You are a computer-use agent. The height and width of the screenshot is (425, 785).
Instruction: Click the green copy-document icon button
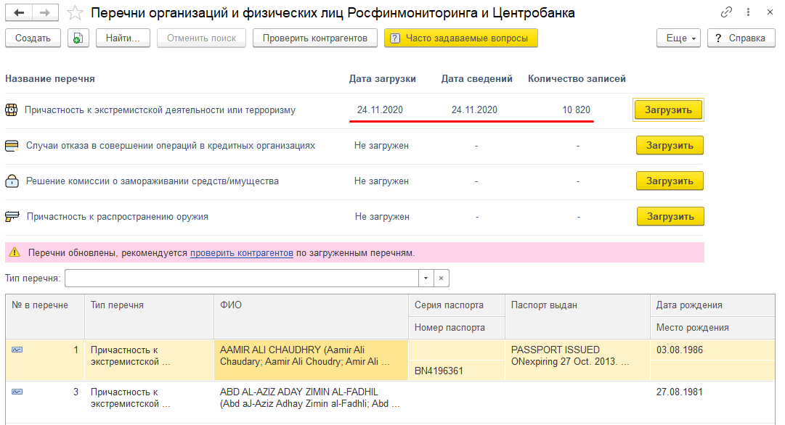pos(78,38)
